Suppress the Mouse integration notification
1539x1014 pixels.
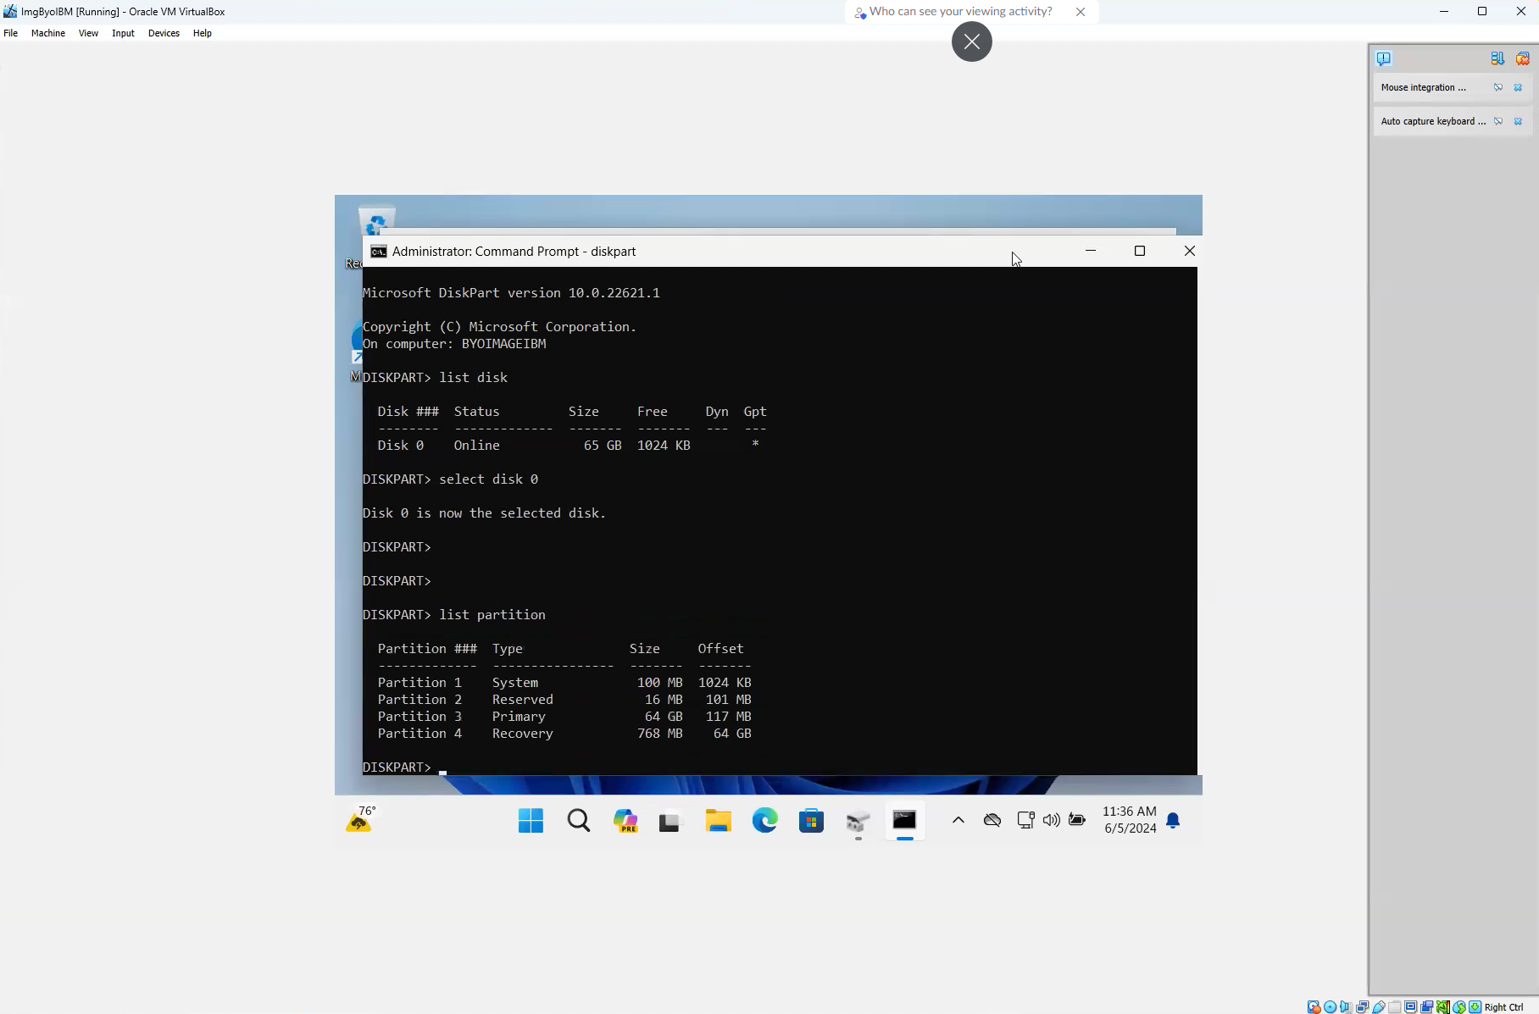point(1498,87)
